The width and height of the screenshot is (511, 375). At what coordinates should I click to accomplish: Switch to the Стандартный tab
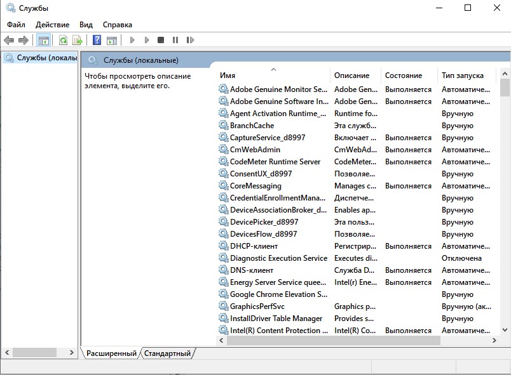167,353
